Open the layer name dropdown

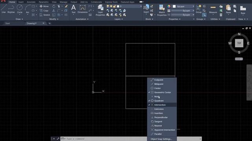(x=141, y=6)
